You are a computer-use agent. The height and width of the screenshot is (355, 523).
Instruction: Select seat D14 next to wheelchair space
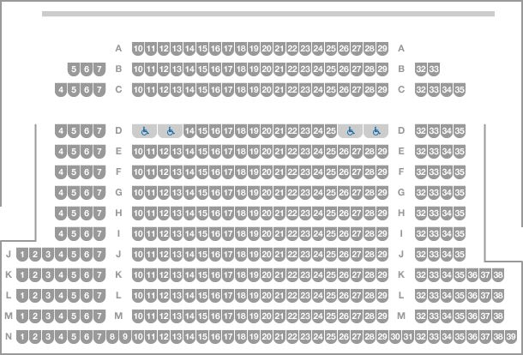(x=189, y=131)
